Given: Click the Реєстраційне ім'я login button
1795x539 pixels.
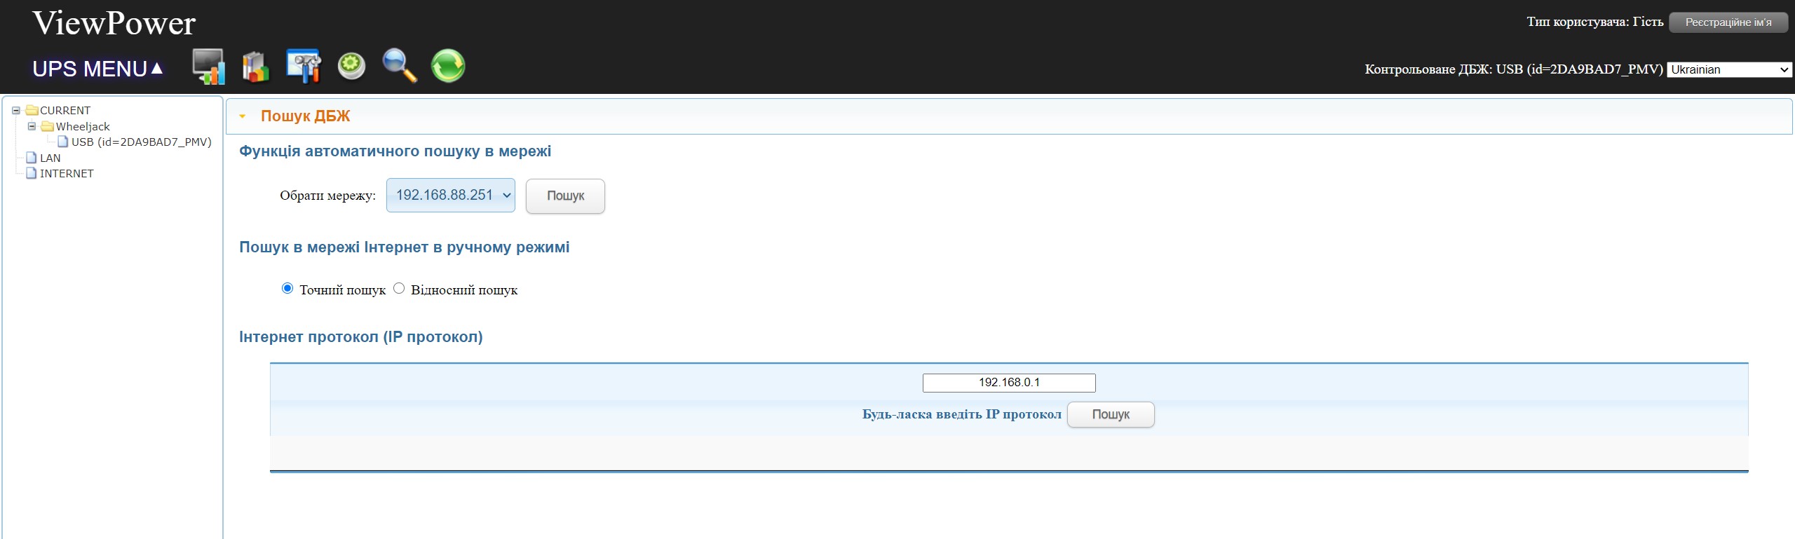Looking at the screenshot, I should tap(1728, 22).
